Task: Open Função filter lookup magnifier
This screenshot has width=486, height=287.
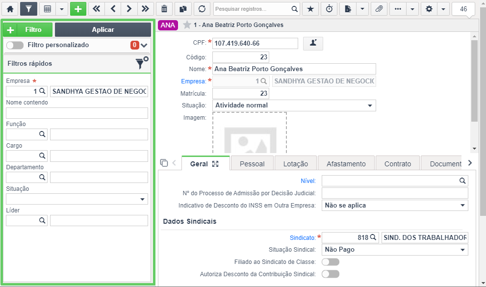Action: [x=43, y=134]
